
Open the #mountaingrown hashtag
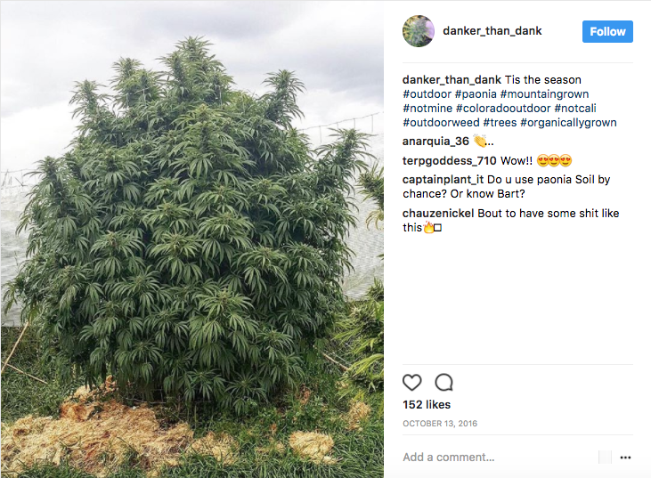[545, 94]
